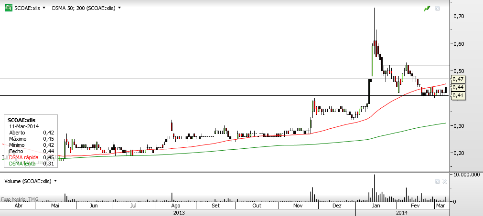Image resolution: width=483 pixels, height=216 pixels.
Task: Click the Fecho label in data box
Action: coord(16,151)
